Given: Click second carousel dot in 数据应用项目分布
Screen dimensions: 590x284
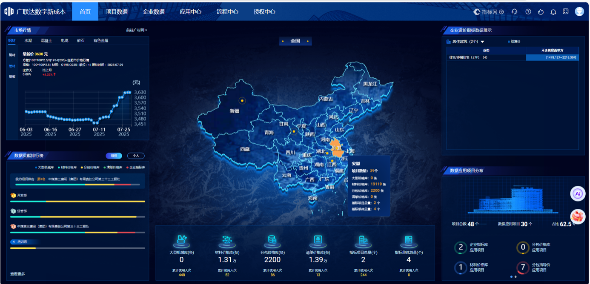Looking at the screenshot, I should click(516, 277).
